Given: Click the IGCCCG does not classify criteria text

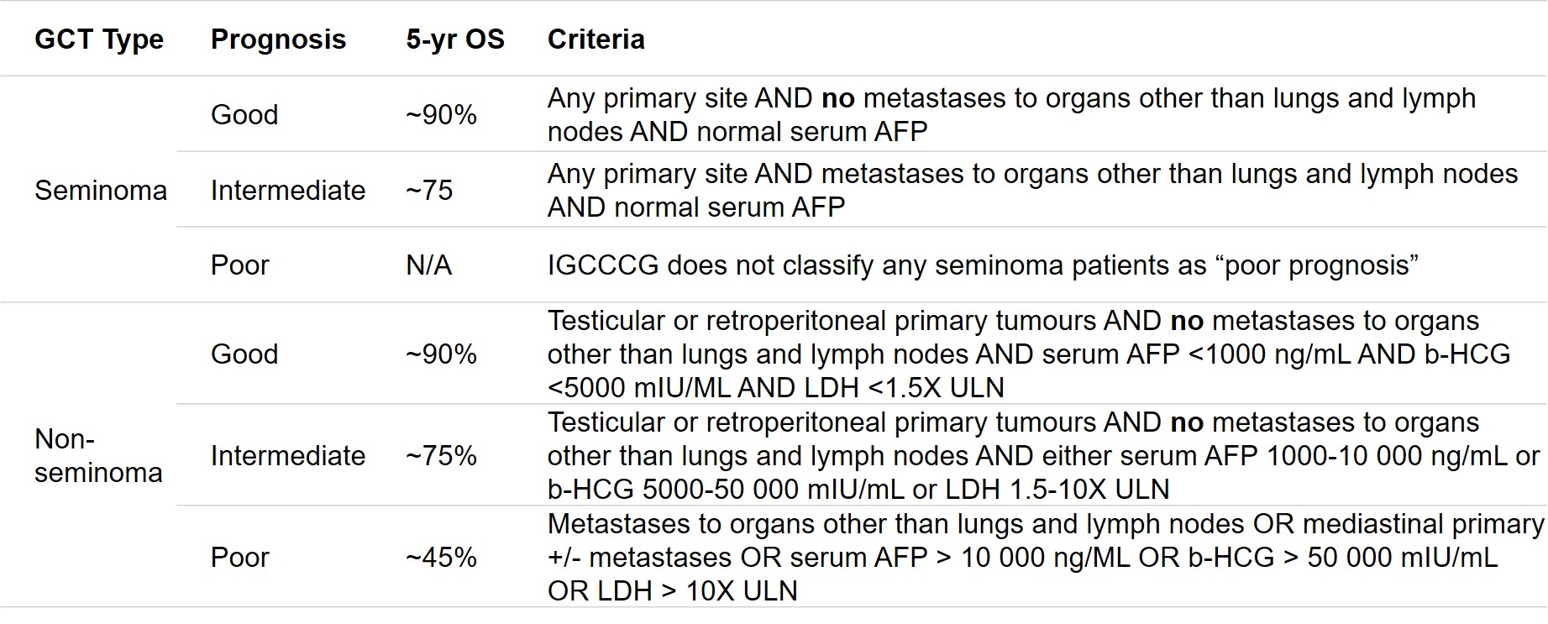Looking at the screenshot, I should click(x=983, y=265).
